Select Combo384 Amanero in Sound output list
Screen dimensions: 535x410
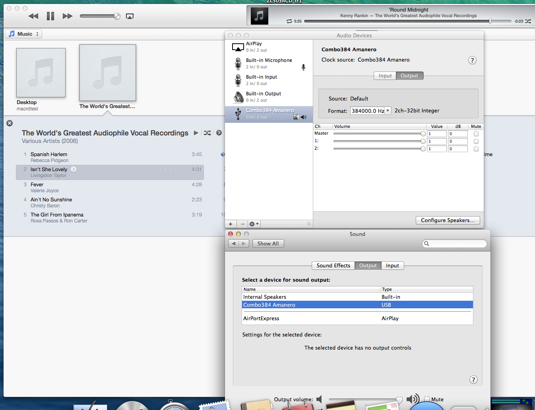[357, 305]
